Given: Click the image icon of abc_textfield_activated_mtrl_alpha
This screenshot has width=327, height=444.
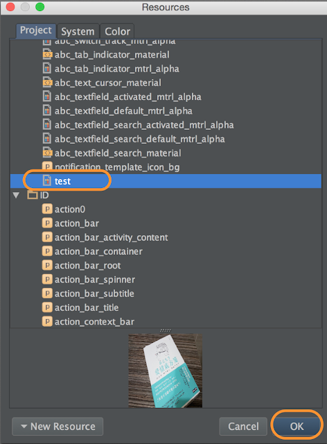Looking at the screenshot, I should [x=47, y=96].
